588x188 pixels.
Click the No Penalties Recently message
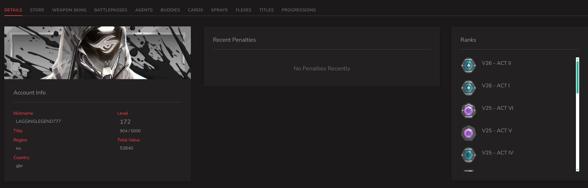click(x=322, y=68)
